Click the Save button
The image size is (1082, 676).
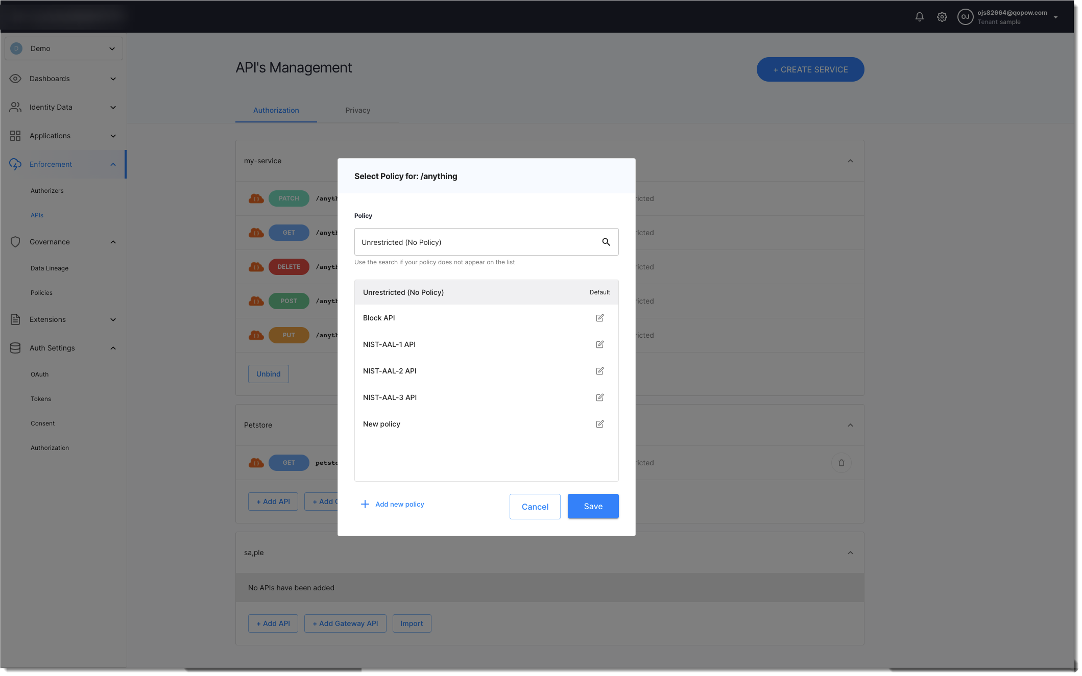pos(592,506)
